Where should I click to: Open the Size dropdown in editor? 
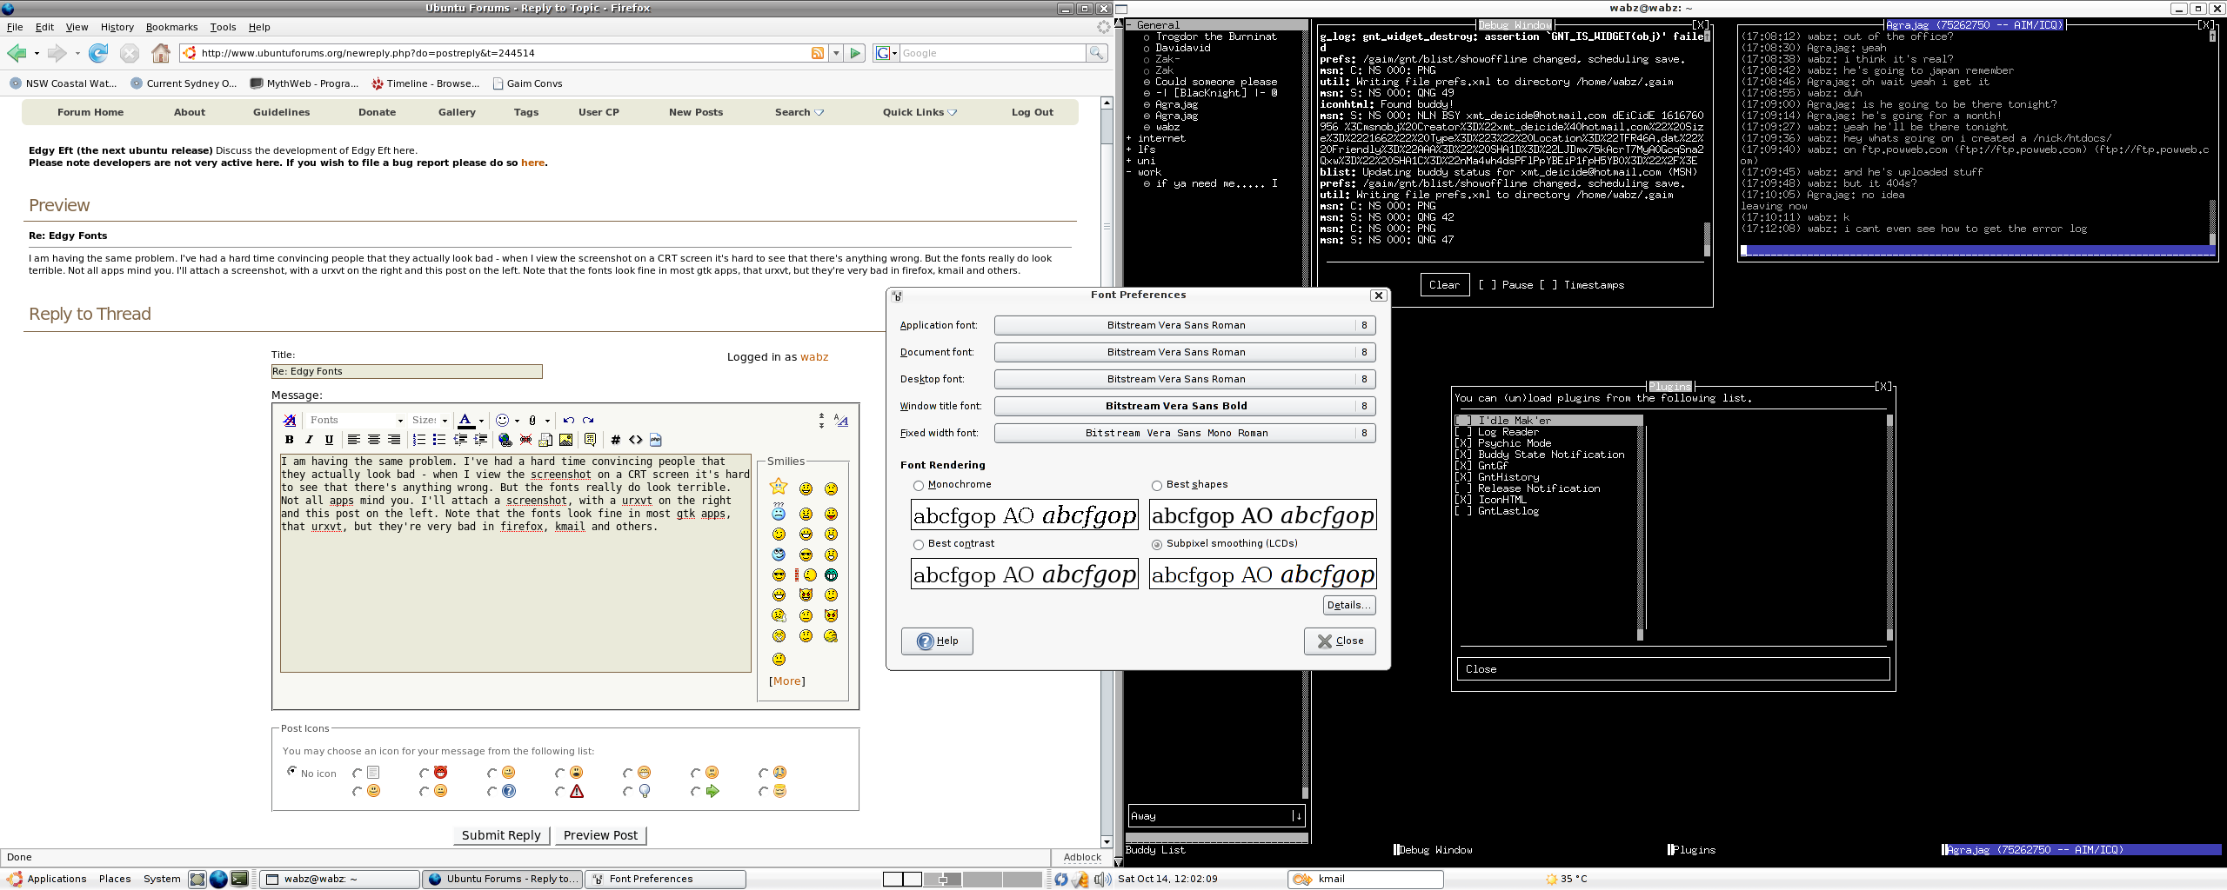(429, 420)
